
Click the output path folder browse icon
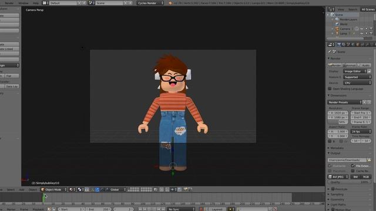[369, 160]
